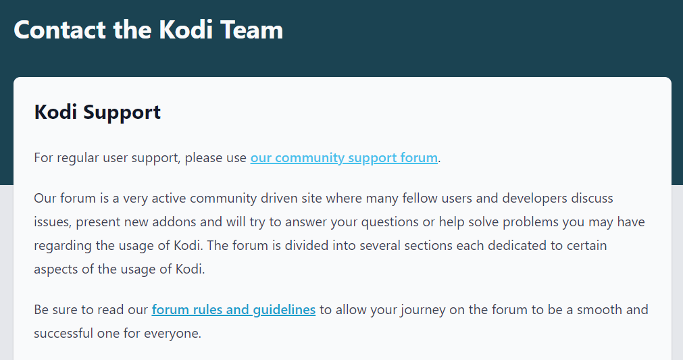Viewport: 683px width, 360px height.
Task: Click the text 'Be sure to read our'
Action: coord(91,309)
